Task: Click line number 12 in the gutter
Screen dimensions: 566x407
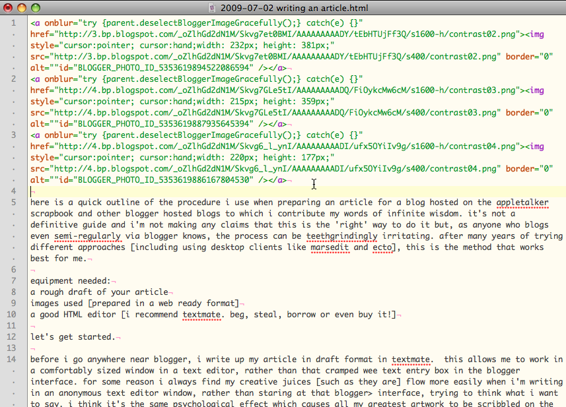Action: tap(11, 336)
